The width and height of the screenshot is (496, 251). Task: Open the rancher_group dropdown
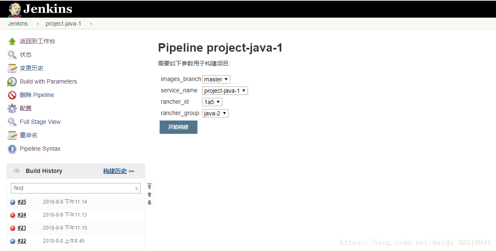[215, 113]
